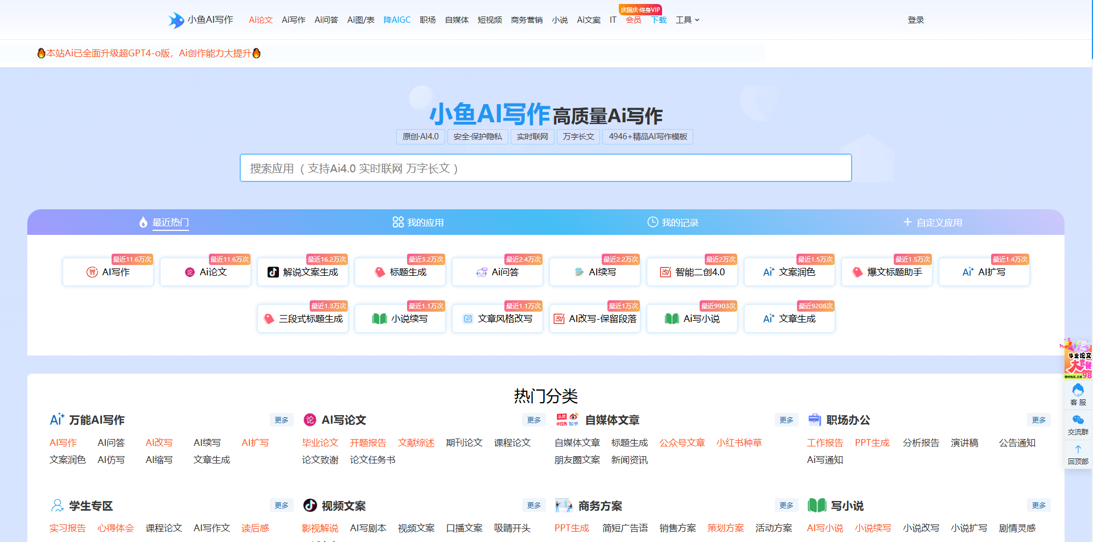
Task: Expand 更多 for AI写论文 category
Action: tap(534, 420)
